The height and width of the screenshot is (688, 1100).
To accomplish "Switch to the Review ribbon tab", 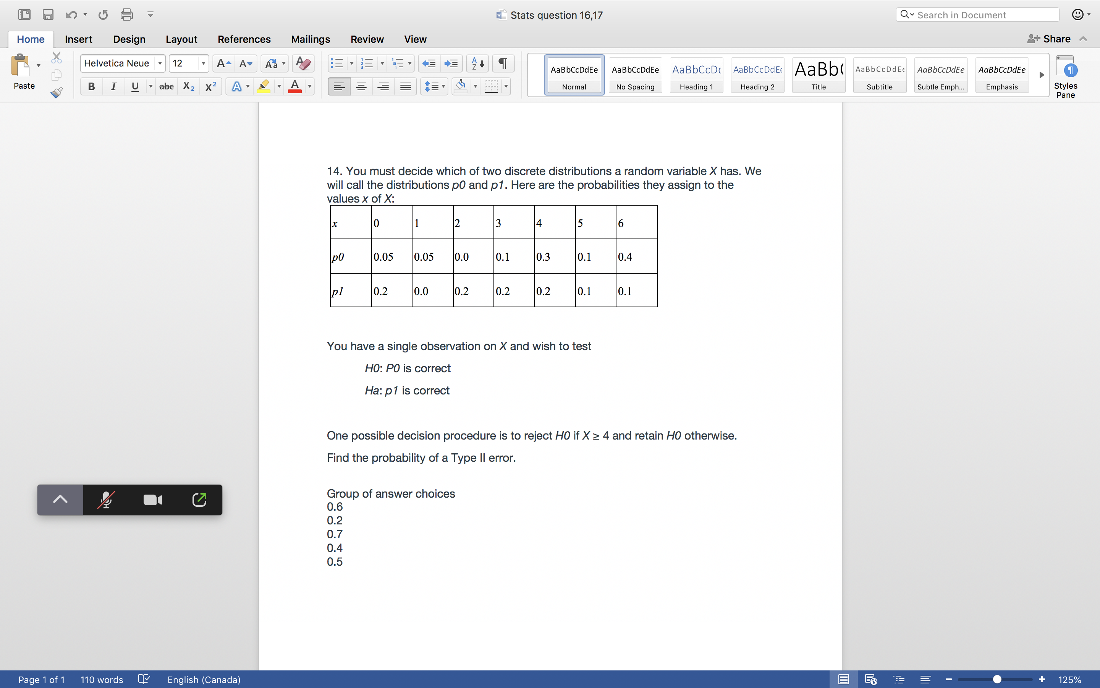I will pyautogui.click(x=367, y=39).
